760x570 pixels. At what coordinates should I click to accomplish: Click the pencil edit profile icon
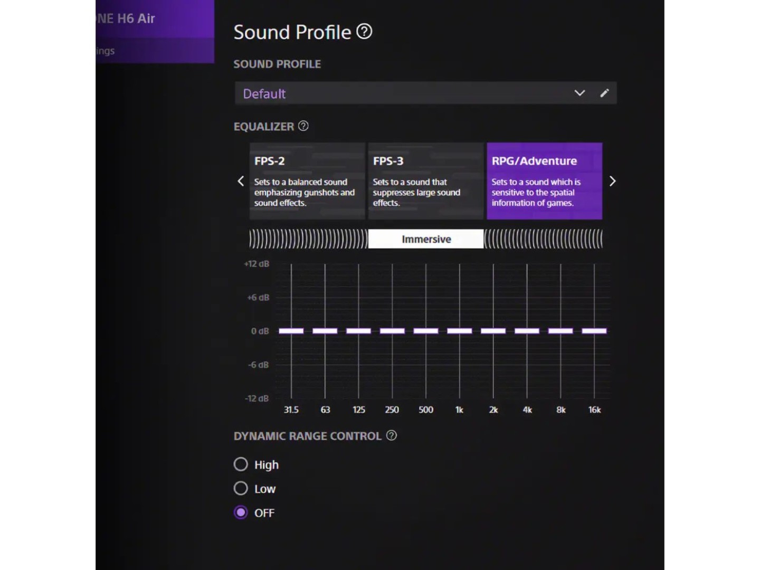605,93
